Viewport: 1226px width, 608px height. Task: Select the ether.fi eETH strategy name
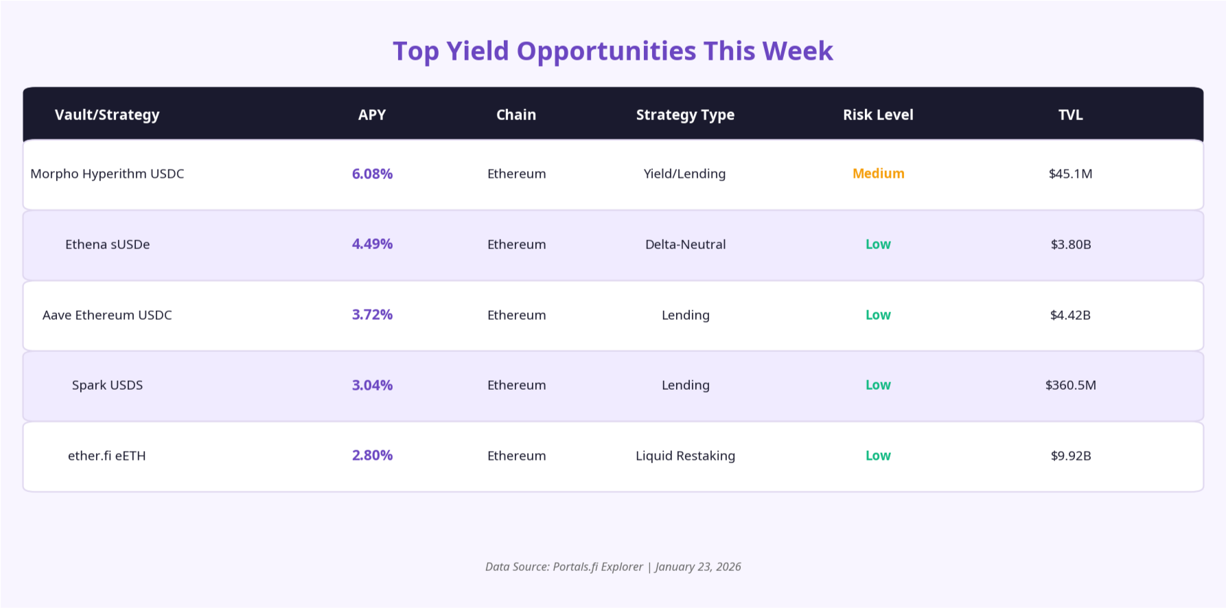(107, 456)
